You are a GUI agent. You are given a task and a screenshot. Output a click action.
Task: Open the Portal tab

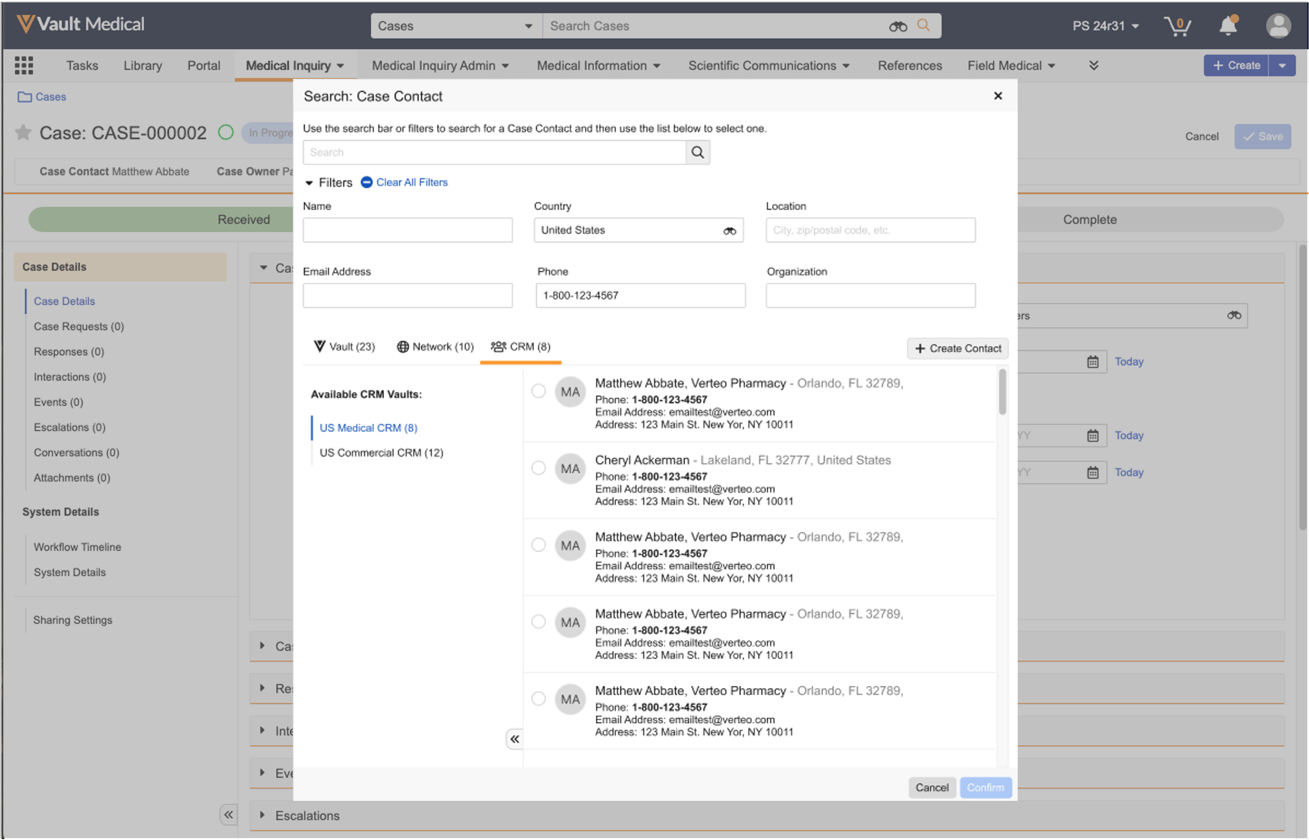[x=204, y=65]
